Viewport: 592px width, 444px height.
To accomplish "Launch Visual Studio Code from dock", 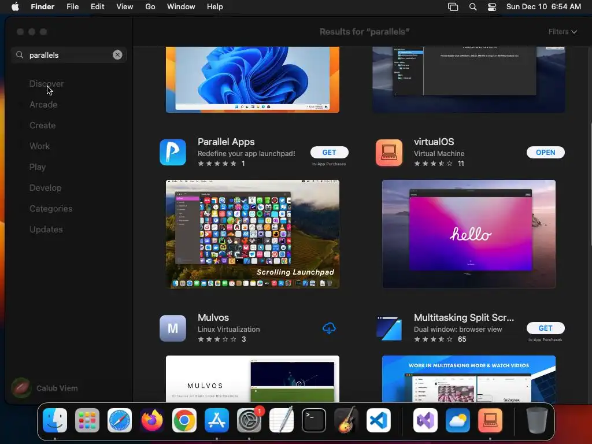I will 378,420.
